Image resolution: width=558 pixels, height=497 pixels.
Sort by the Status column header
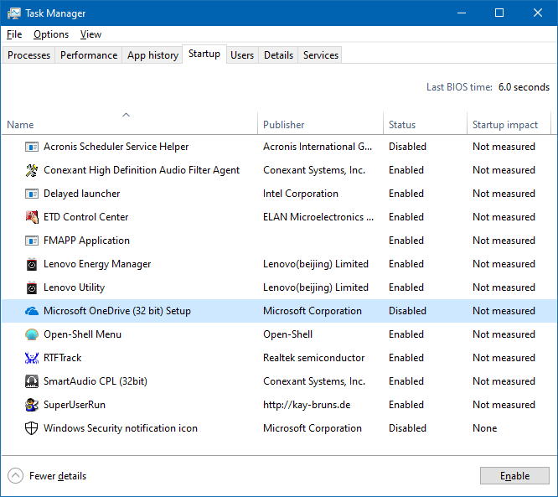[425, 122]
